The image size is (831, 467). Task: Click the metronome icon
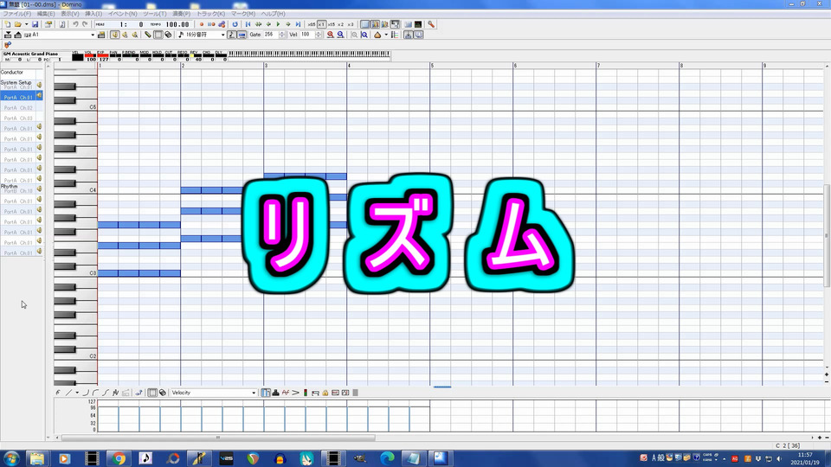[377, 35]
